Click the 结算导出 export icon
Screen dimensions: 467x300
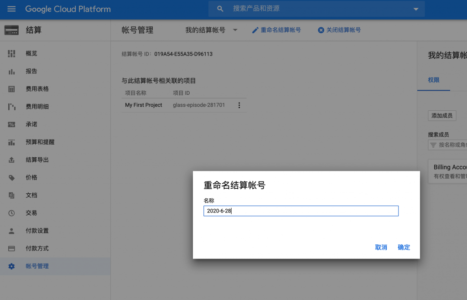(11, 160)
